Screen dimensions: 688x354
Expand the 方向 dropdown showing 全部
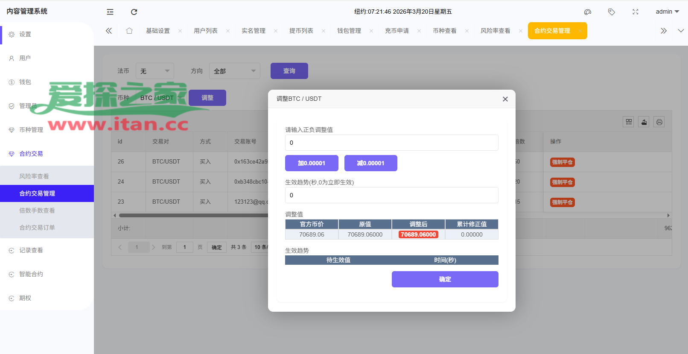click(x=234, y=71)
